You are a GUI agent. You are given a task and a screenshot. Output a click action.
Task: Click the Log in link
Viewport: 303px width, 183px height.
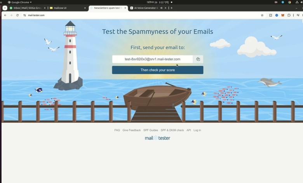[x=197, y=130]
